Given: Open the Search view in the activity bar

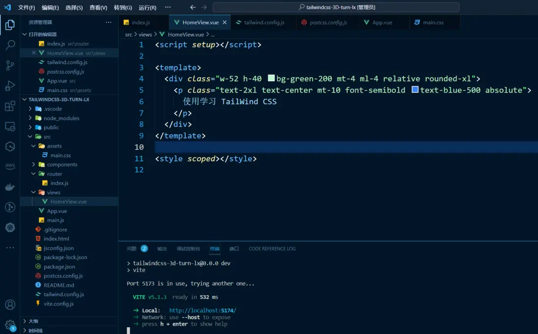Looking at the screenshot, I should [10, 45].
